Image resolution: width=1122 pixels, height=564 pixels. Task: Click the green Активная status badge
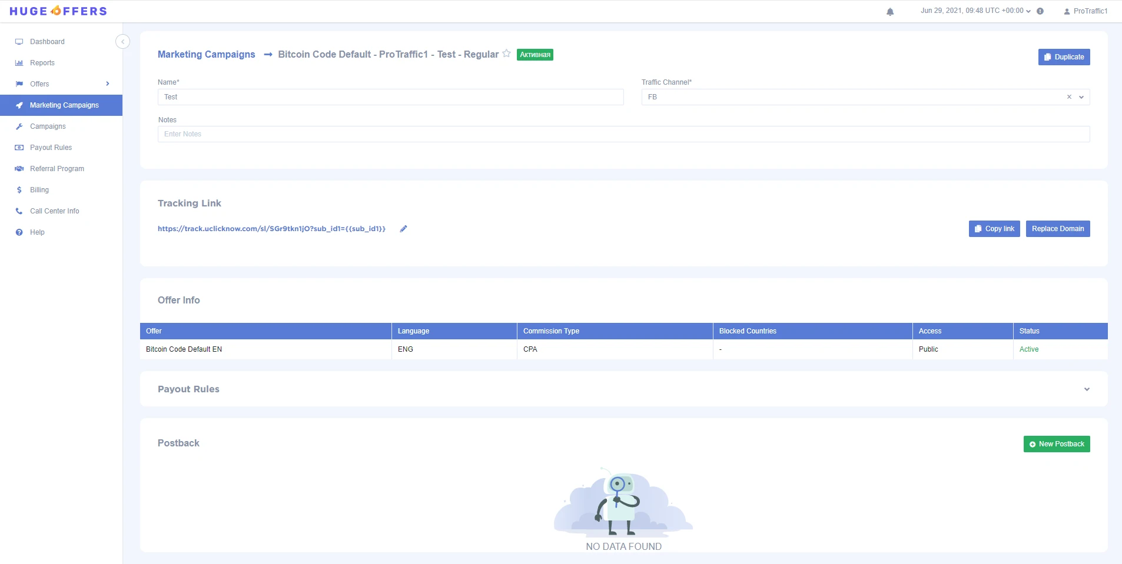pyautogui.click(x=535, y=55)
